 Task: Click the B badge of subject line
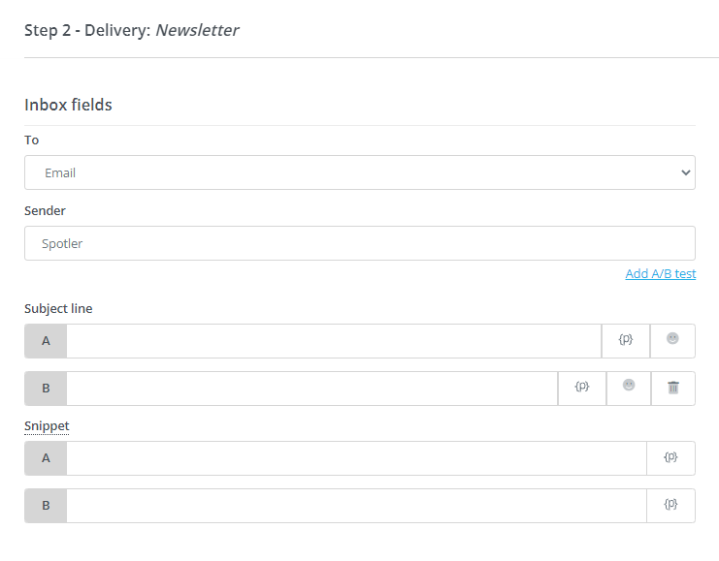46,389
